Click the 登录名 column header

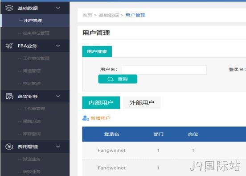pyautogui.click(x=111, y=134)
